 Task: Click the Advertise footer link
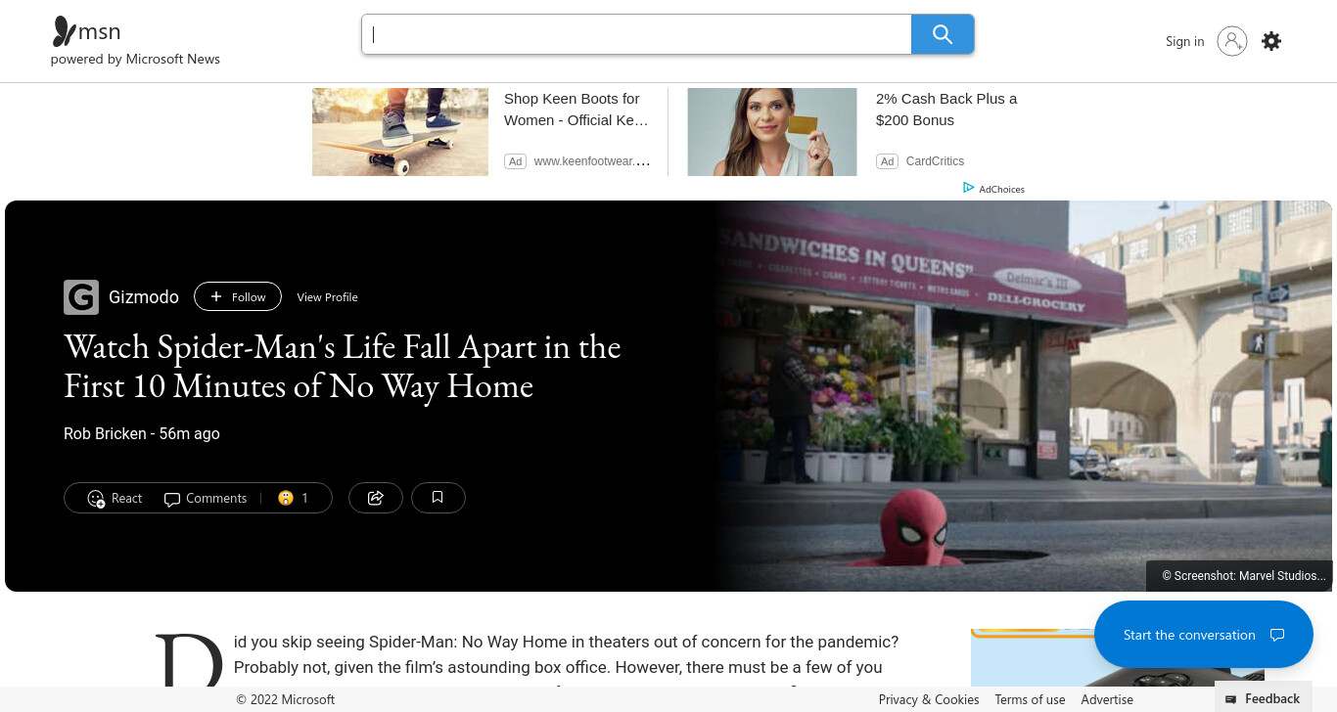(1107, 699)
